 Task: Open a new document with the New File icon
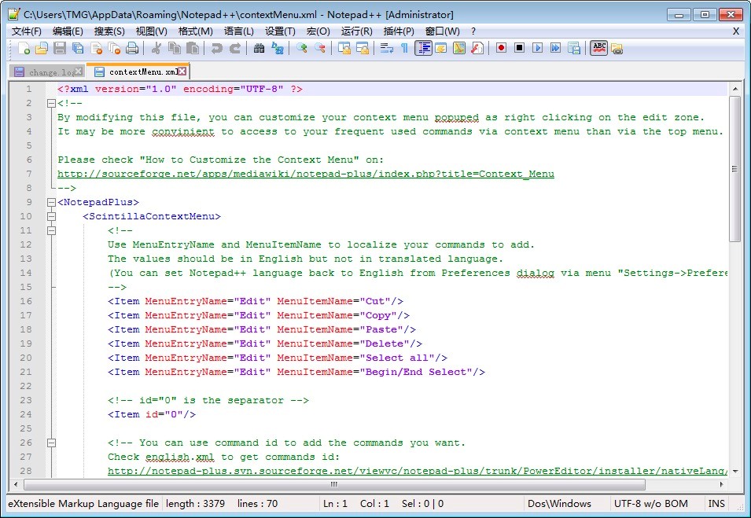[x=22, y=49]
